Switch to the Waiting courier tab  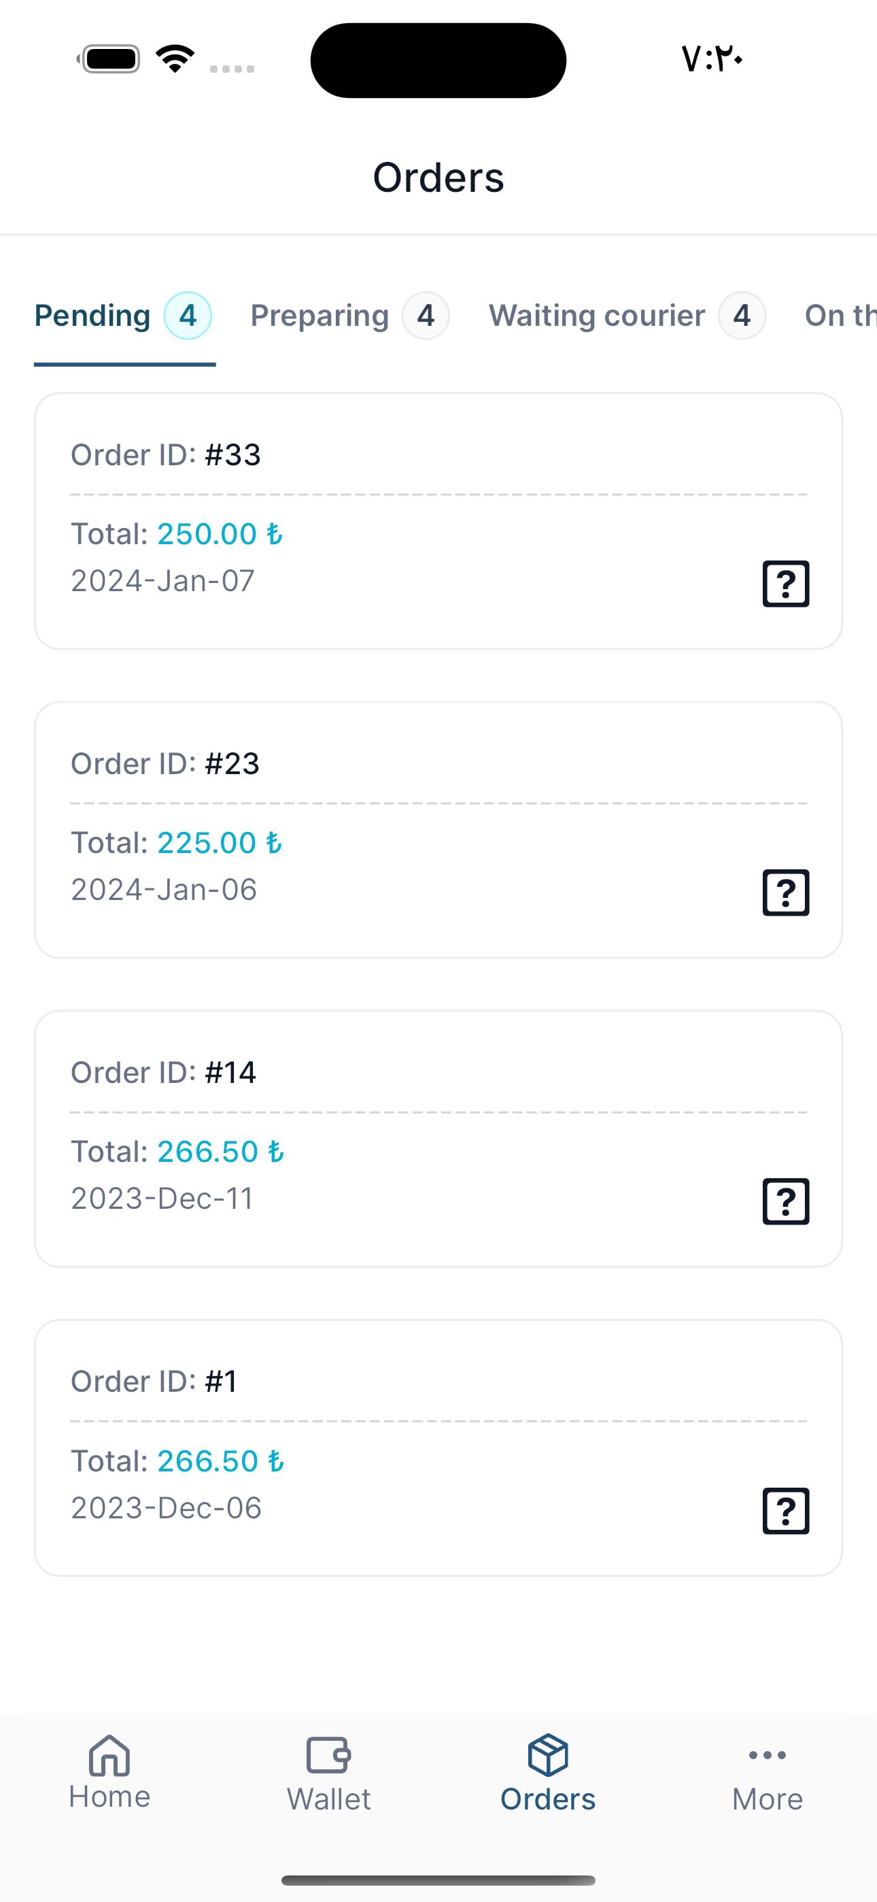[x=627, y=316]
